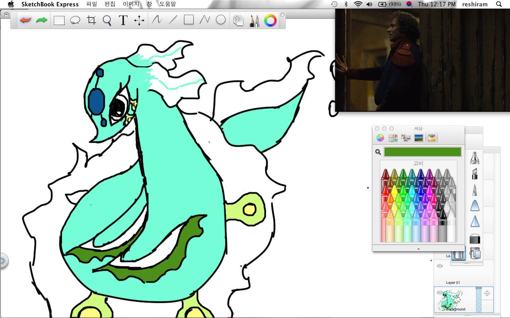This screenshot has height=318, width=510.
Task: Switch to color palettes tab in 색상 window
Action: (406, 138)
